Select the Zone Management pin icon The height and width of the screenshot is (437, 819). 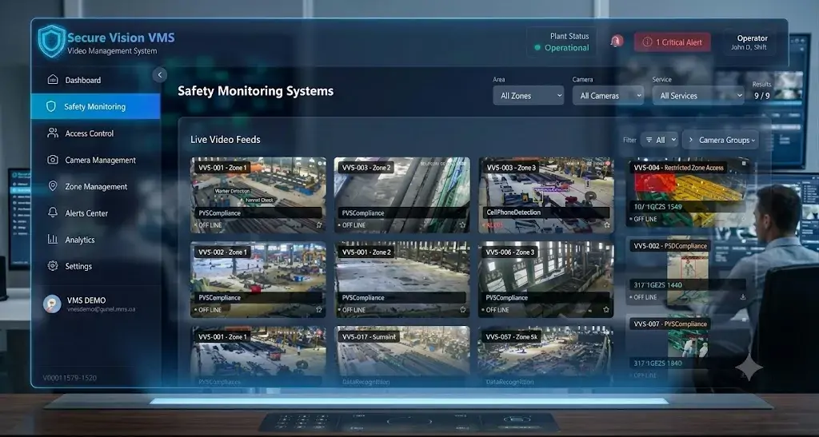pyautogui.click(x=53, y=185)
